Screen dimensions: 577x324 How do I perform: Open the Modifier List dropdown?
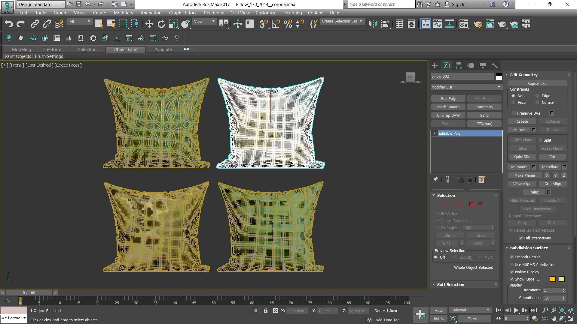466,87
